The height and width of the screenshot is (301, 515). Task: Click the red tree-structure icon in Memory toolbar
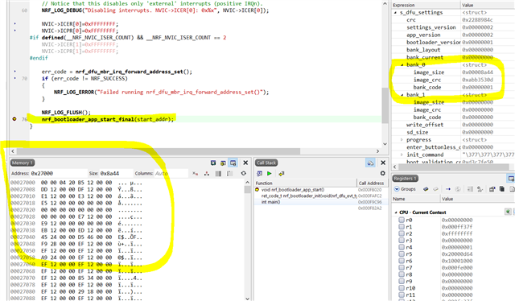207,174
